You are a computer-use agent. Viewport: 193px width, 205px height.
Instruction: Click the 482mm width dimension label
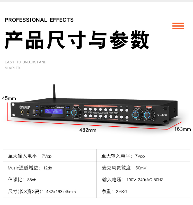pyautogui.click(x=88, y=130)
